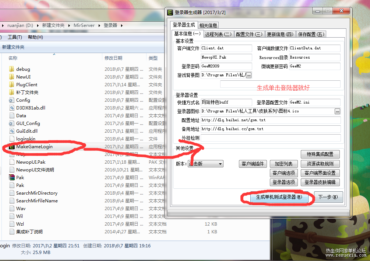Image resolution: width=370 pixels, height=261 pixels.
Task: Select the 集成补丁说明 document icon
Action: point(11,232)
